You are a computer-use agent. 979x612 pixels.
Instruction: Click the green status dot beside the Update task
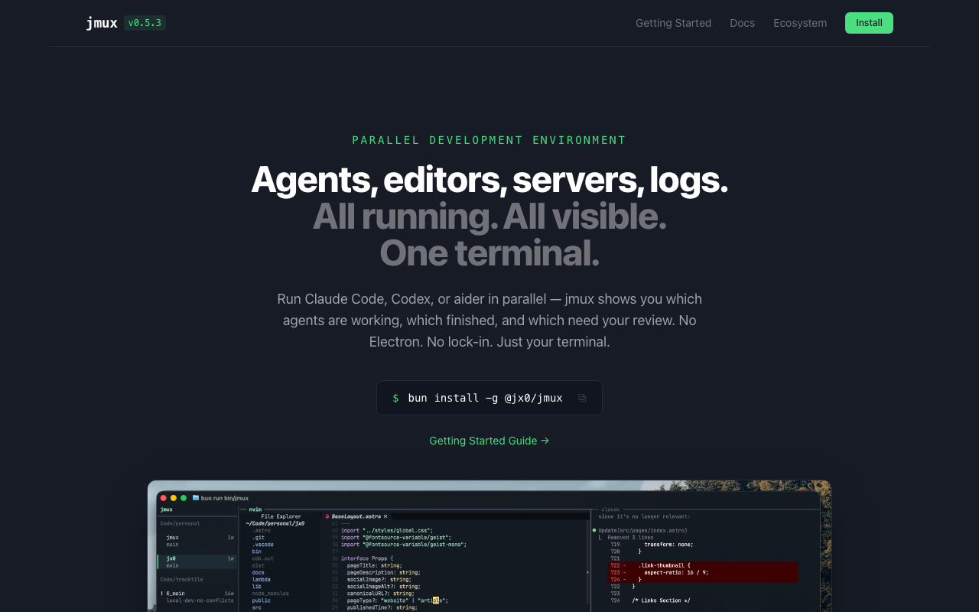point(595,529)
